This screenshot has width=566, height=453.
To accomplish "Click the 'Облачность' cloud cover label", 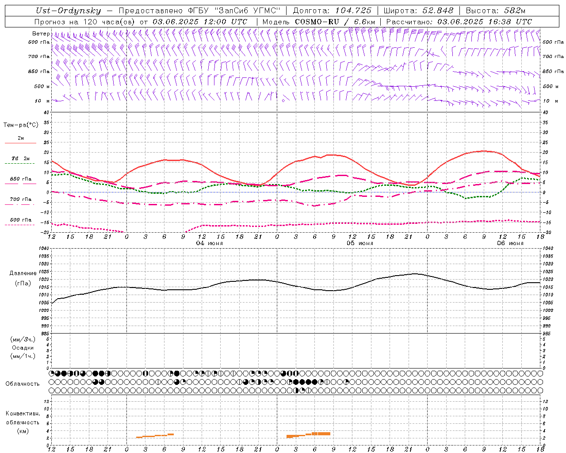I will [23, 384].
